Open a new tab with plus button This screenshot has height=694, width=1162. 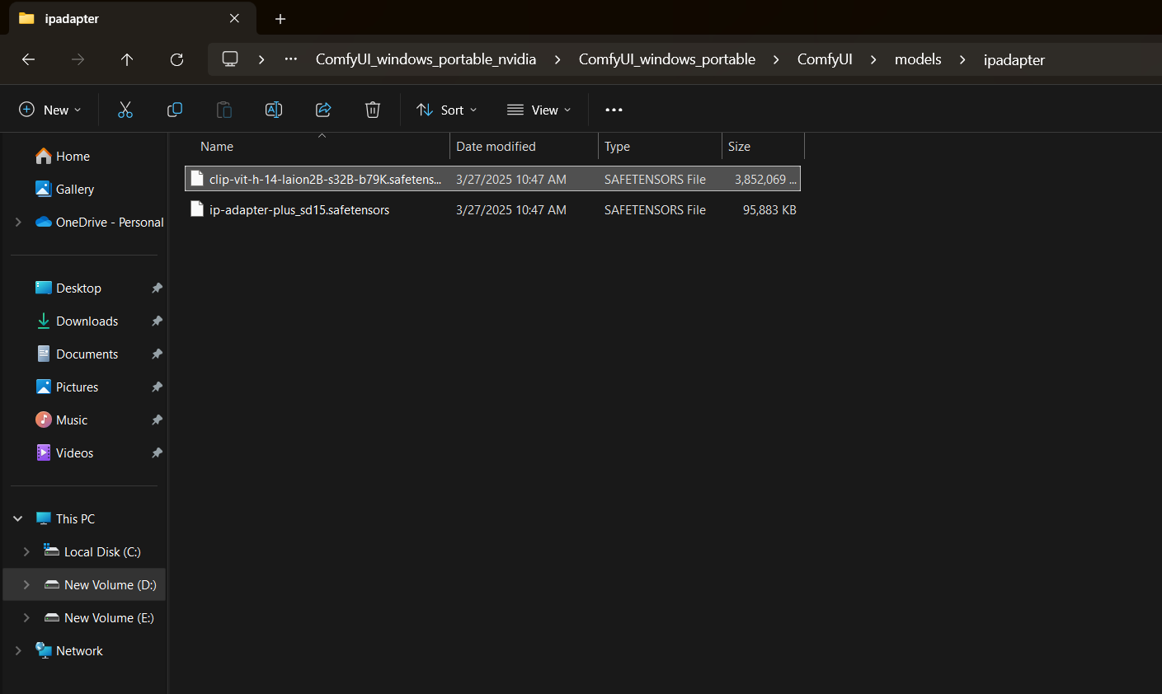pos(280,19)
